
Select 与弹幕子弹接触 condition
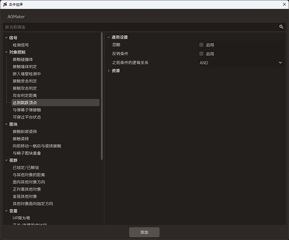[27, 110]
